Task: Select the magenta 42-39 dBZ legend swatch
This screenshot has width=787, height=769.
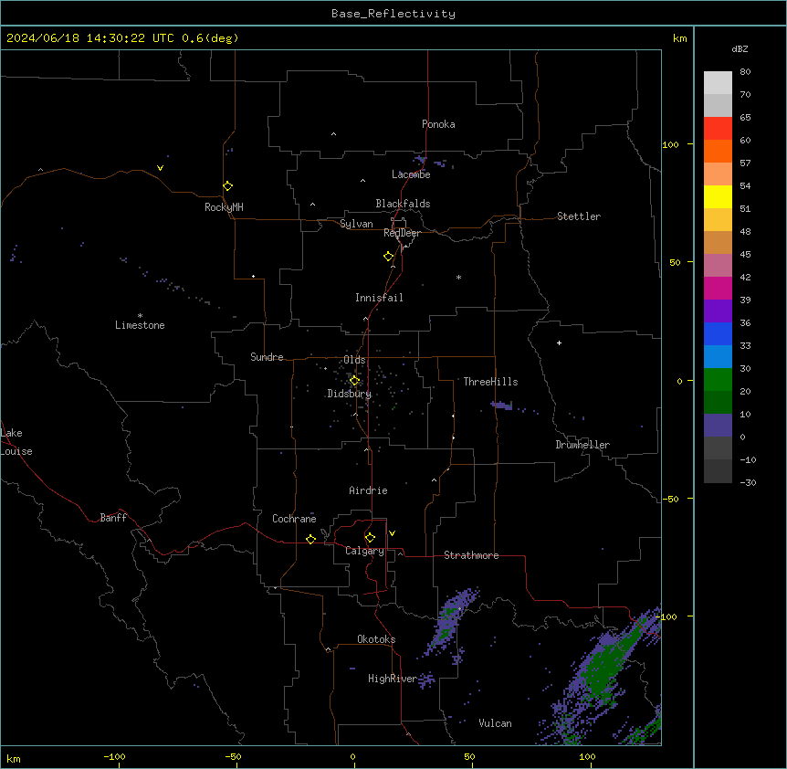Action: click(x=718, y=289)
